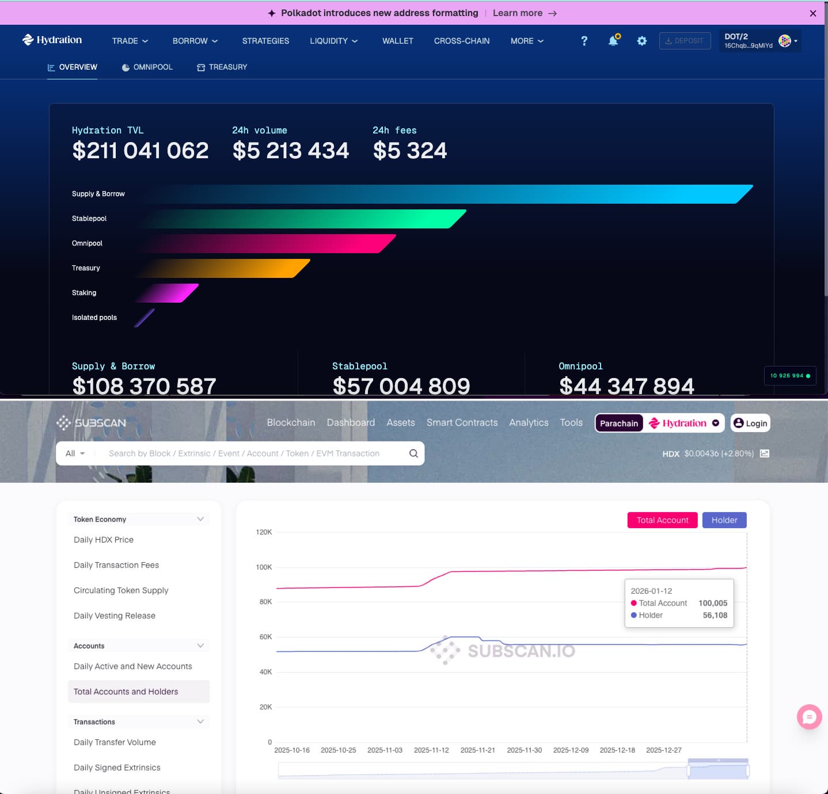Toggle the Holder series on the chart
This screenshot has height=794, width=828.
tap(724, 520)
